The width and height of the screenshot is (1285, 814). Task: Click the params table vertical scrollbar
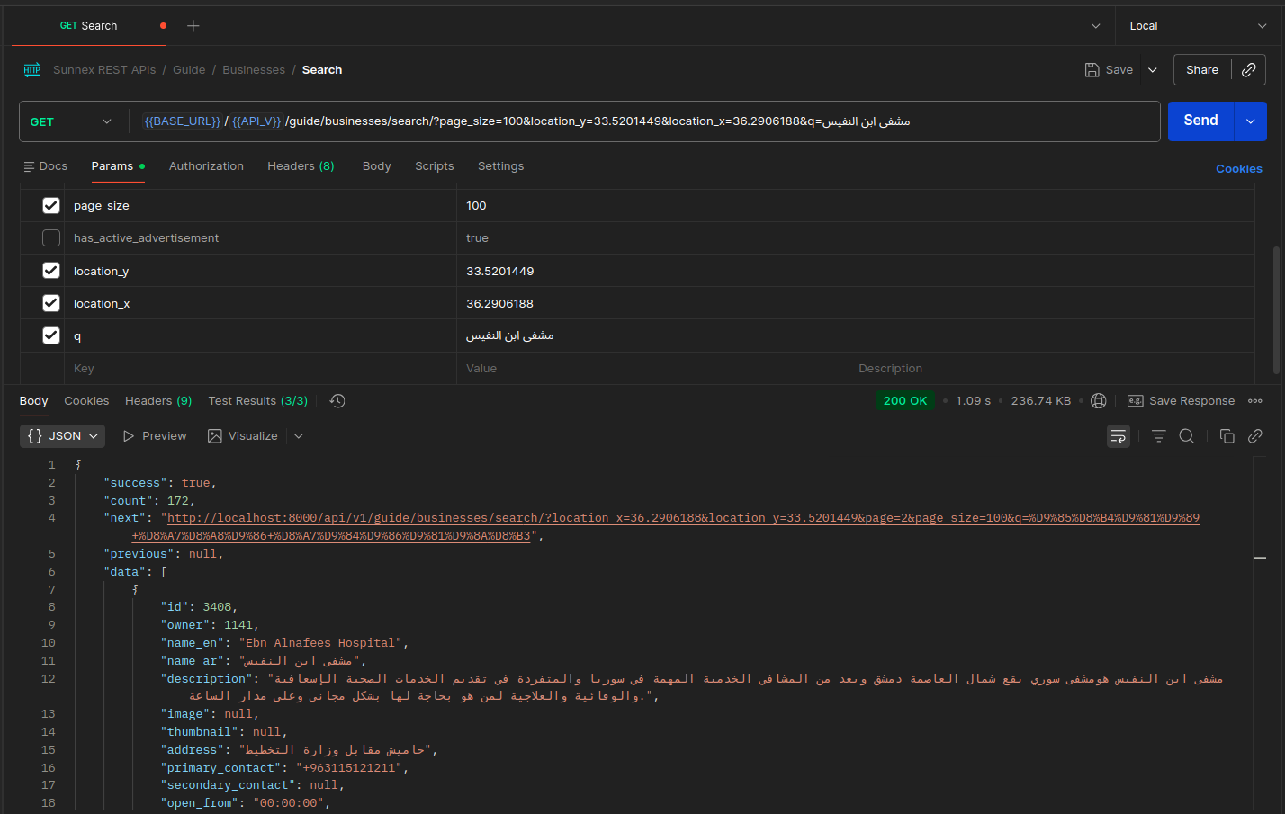tap(1276, 310)
